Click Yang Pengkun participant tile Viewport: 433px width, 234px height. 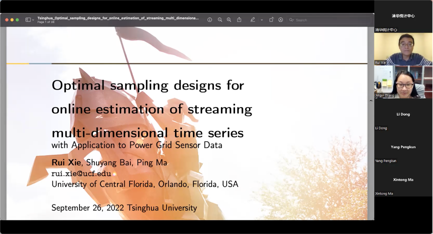[403, 147]
